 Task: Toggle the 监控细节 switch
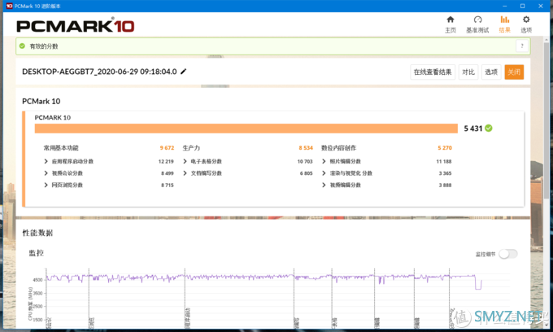508,254
